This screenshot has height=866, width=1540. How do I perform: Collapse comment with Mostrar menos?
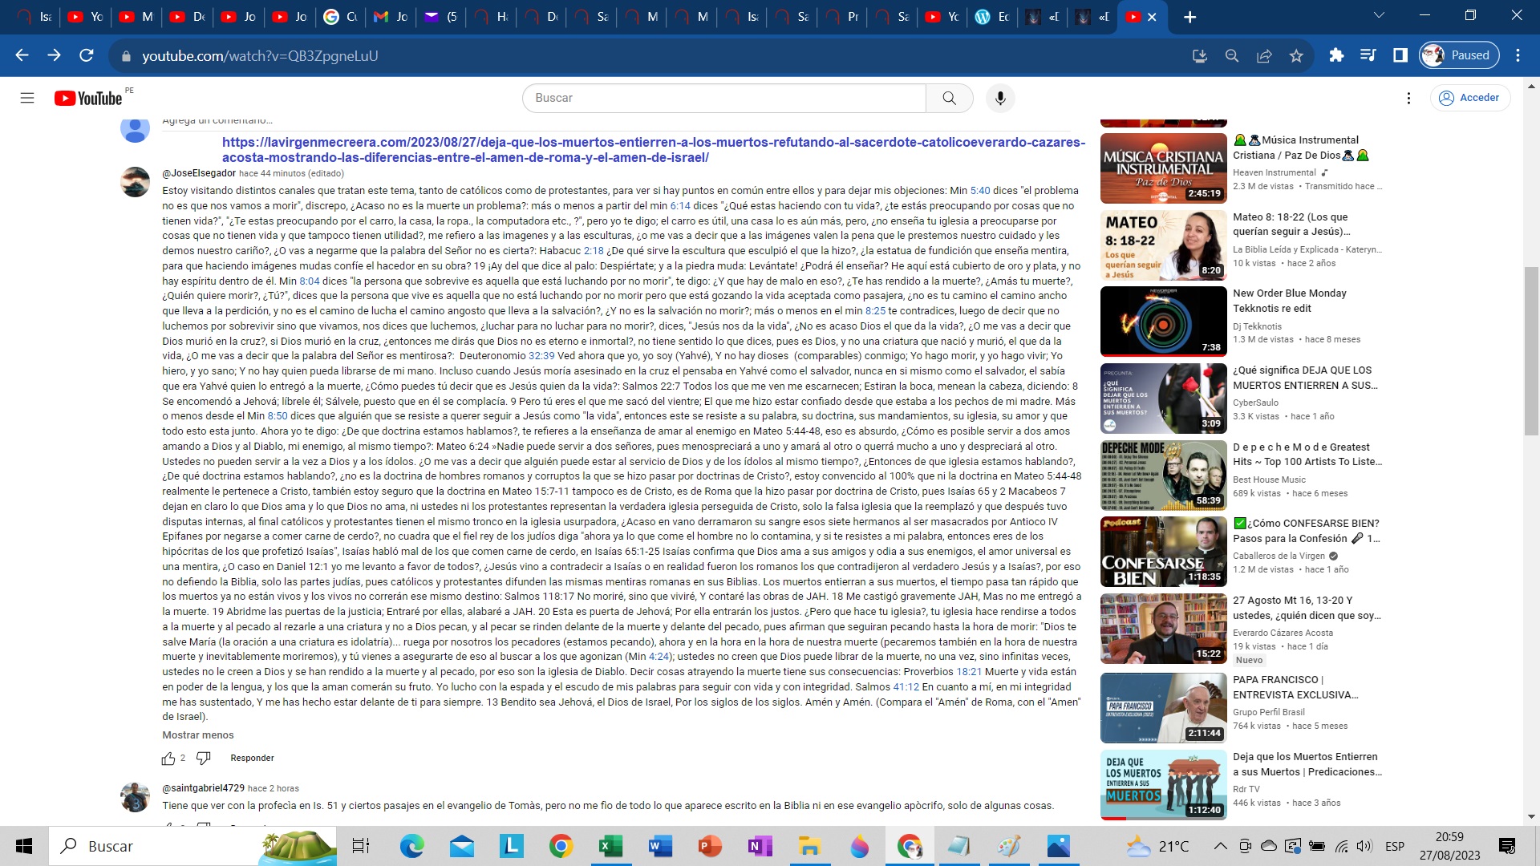coord(198,735)
